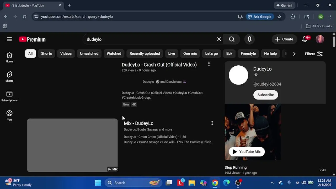This screenshot has width=336, height=189.
Task: View site information icon in address bar
Action: [36, 17]
